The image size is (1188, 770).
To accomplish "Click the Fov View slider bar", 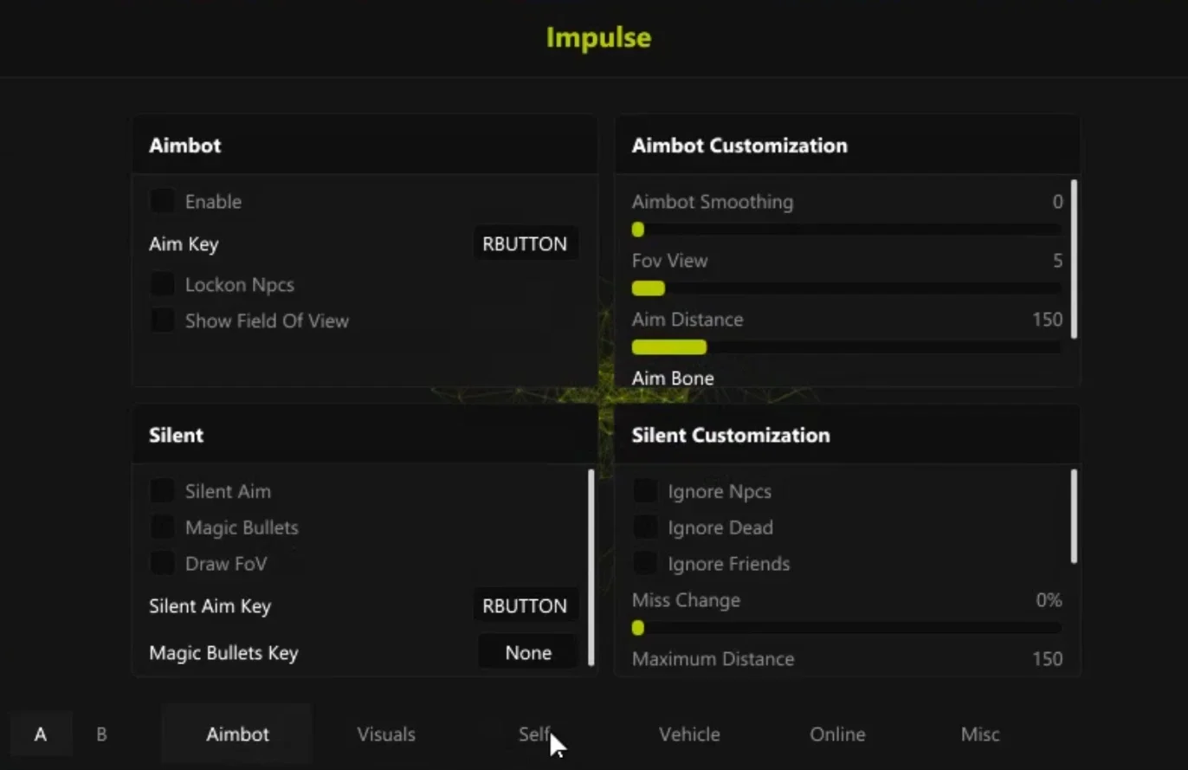I will 846,288.
